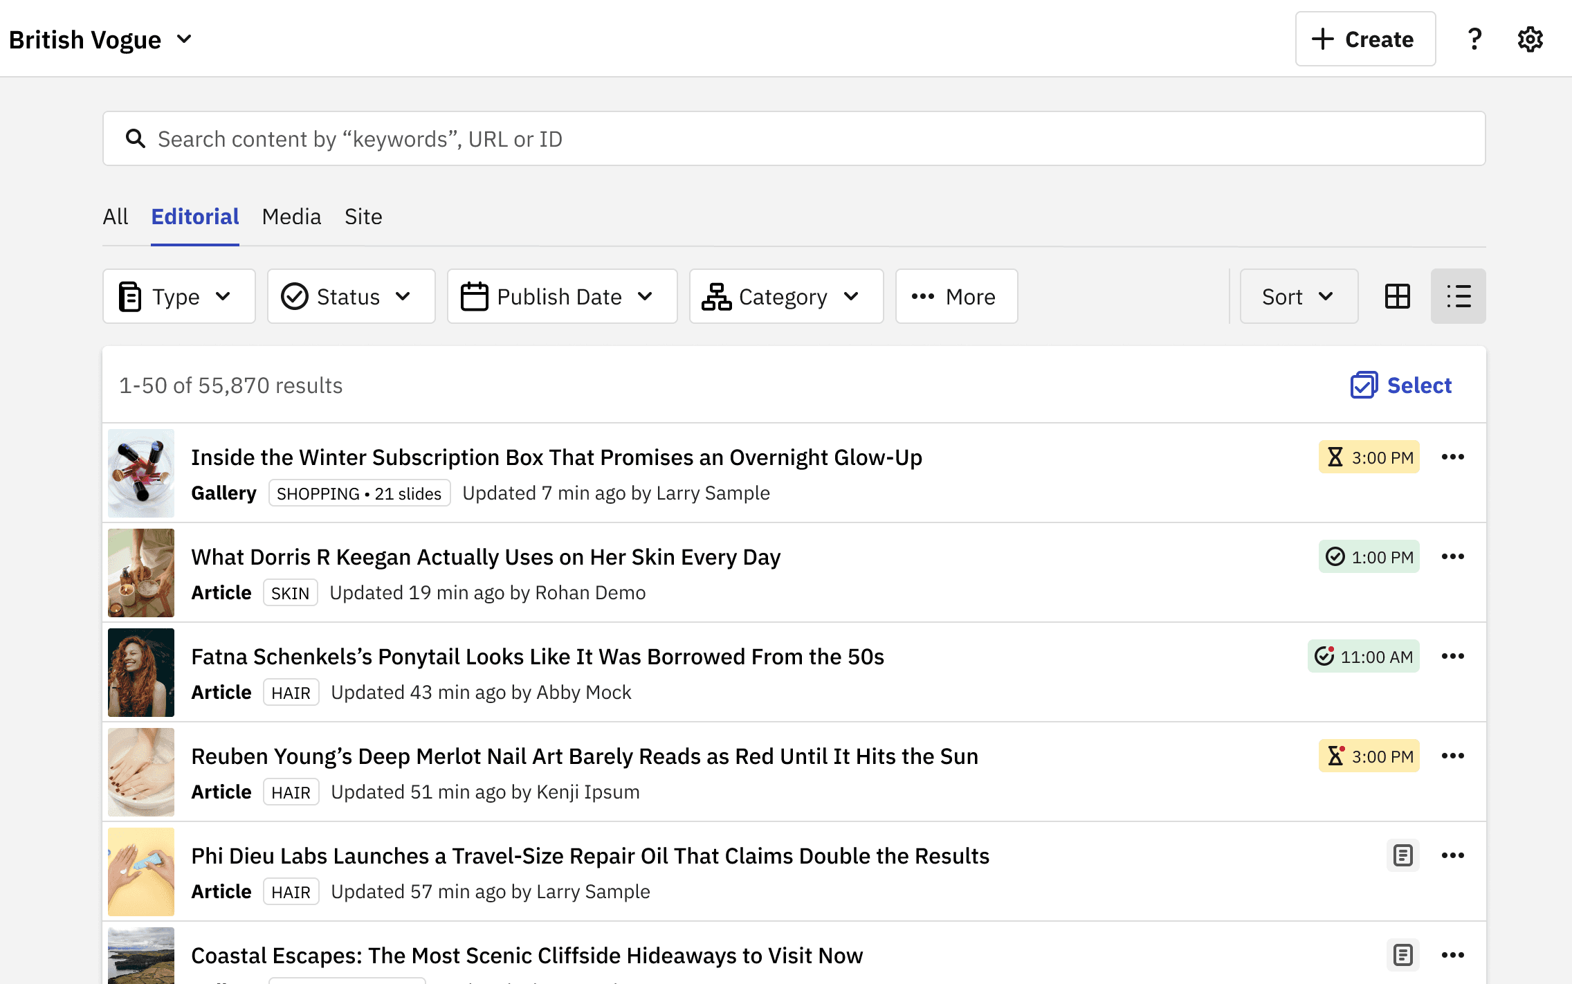The height and width of the screenshot is (984, 1572).
Task: Click the scheduled 3:00 PM badge on Winter Subscription Box
Action: 1369,457
